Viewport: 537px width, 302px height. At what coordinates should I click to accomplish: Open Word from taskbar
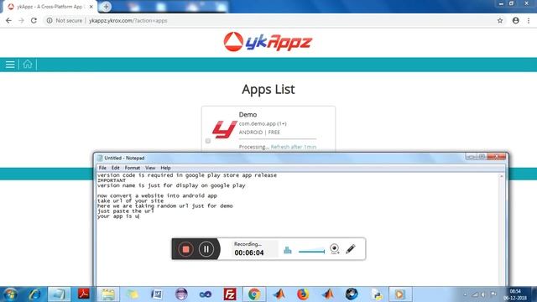click(157, 294)
